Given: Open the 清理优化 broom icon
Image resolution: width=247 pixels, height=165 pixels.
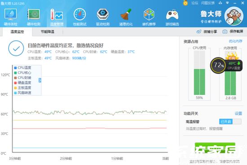Looking at the screenshot, I should [x=126, y=17].
